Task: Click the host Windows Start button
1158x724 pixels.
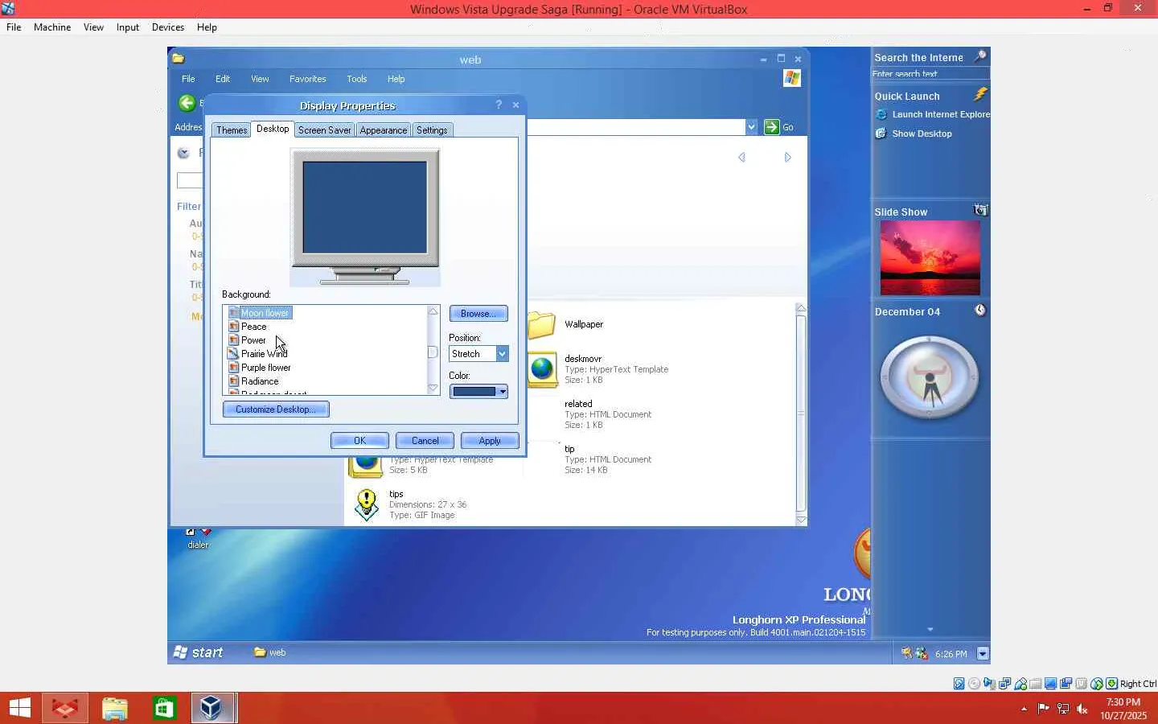Action: point(19,708)
